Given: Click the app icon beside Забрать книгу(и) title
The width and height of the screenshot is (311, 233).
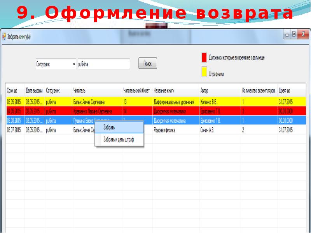Looking at the screenshot, I should click(x=4, y=37).
